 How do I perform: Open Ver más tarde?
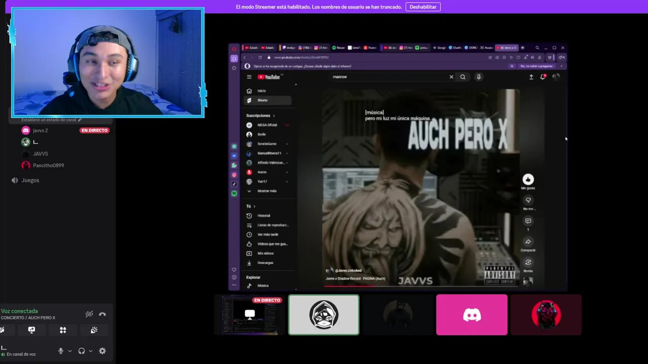[x=268, y=235]
